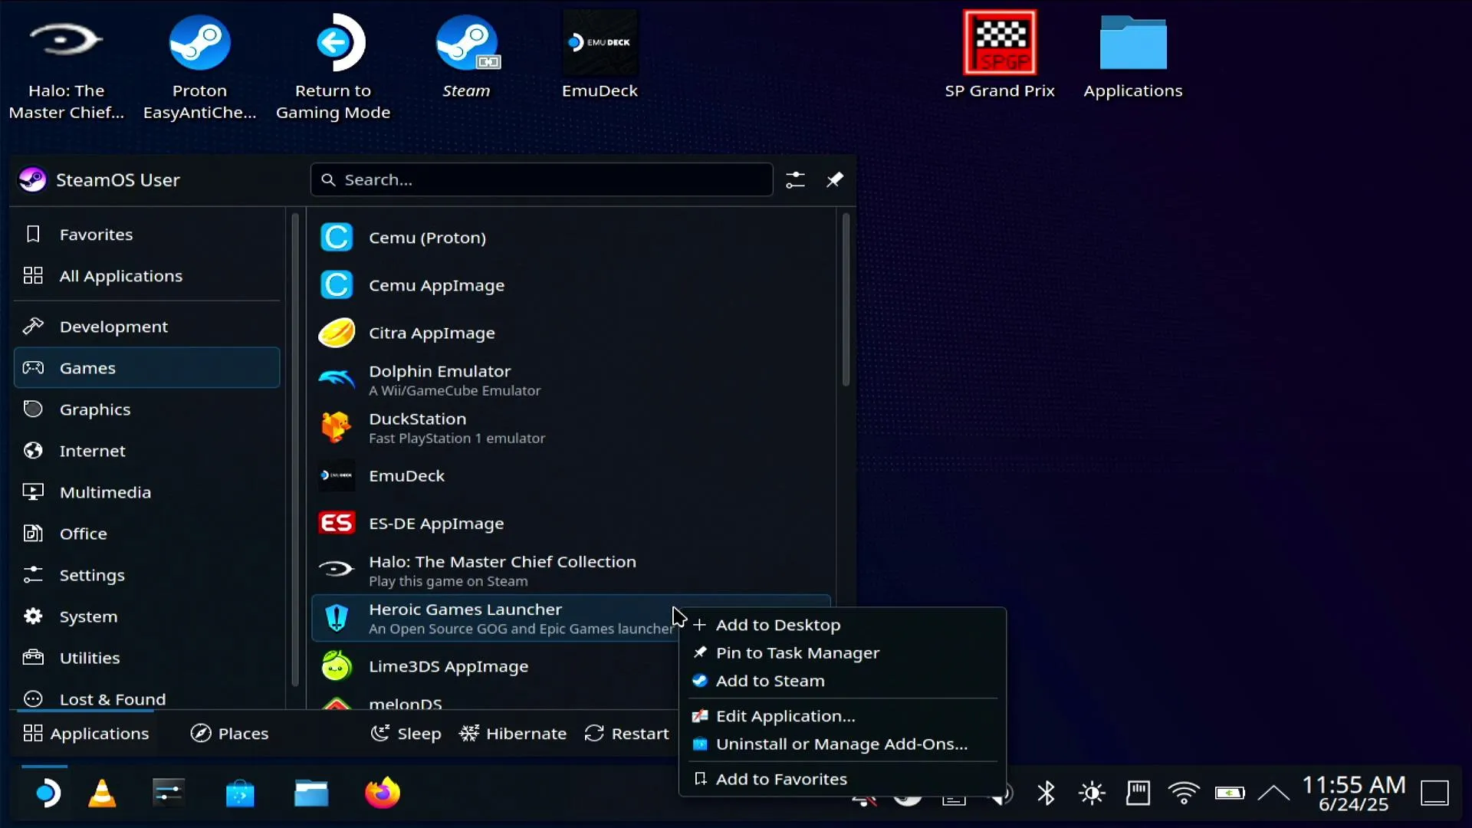Toggle the pin launcher open icon
This screenshot has height=828, width=1472.
835,180
